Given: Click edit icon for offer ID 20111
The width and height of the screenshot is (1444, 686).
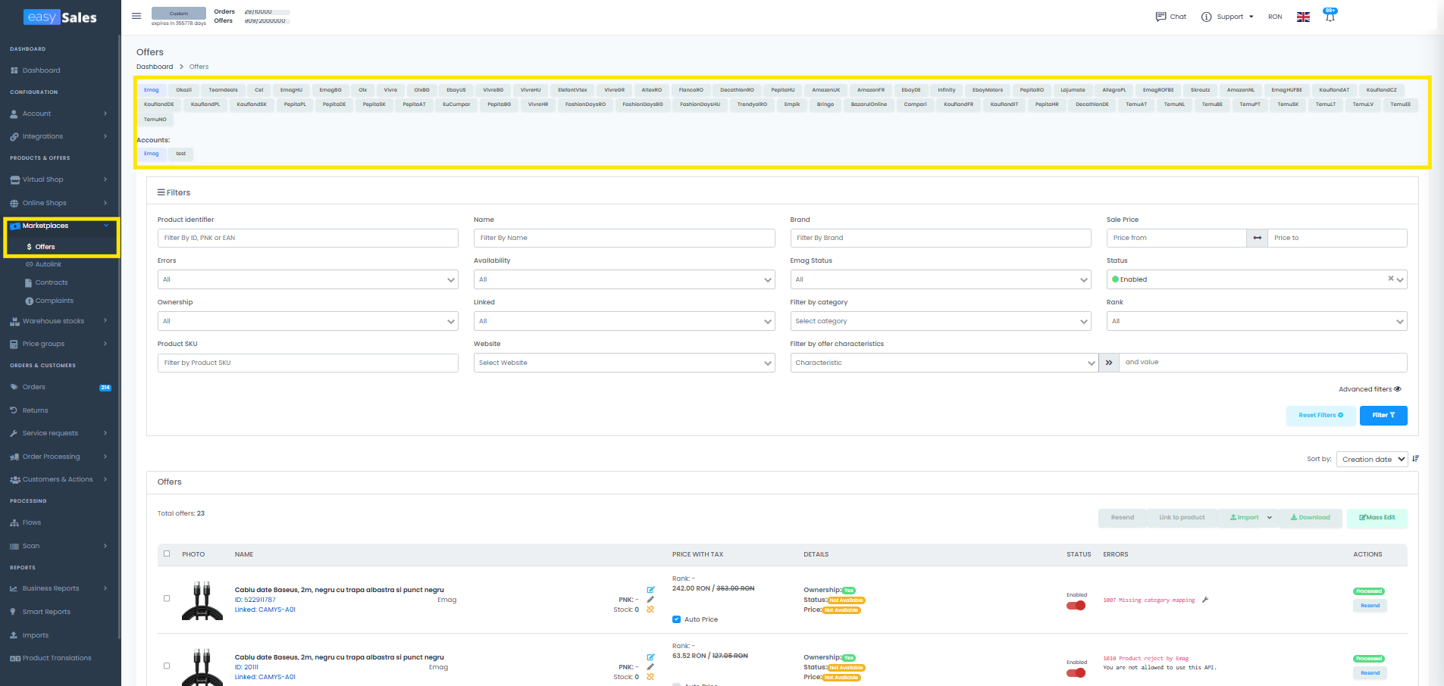Looking at the screenshot, I should pos(650,657).
